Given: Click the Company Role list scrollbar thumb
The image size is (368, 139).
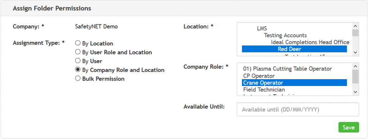Looking at the screenshot, I should pos(355,77).
